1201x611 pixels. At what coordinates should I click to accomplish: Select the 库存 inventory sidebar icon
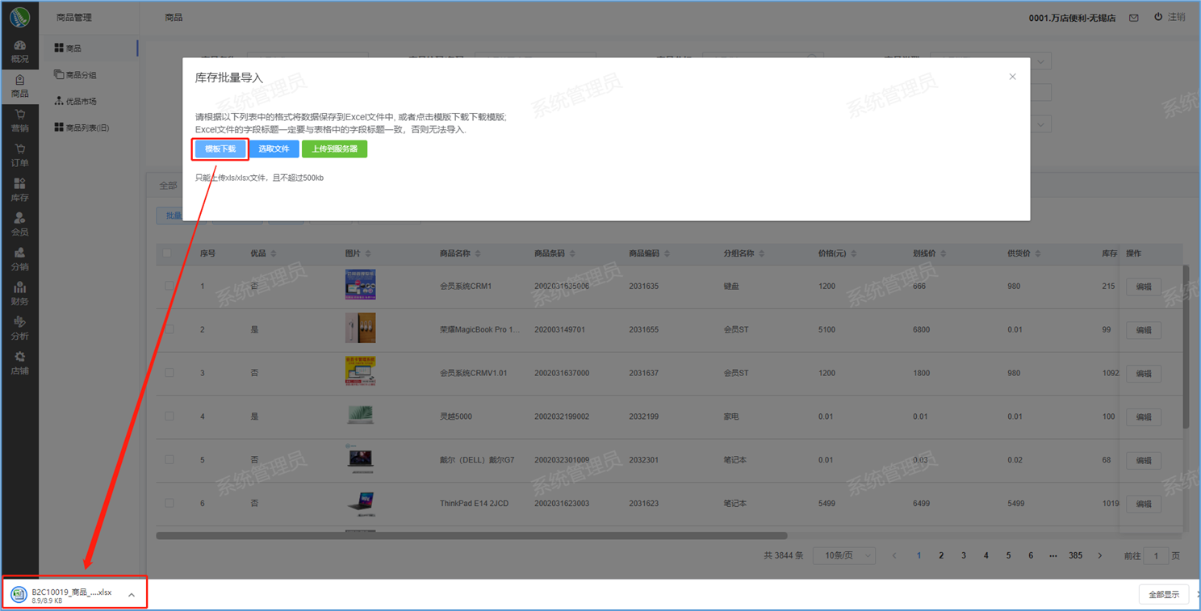click(x=19, y=190)
